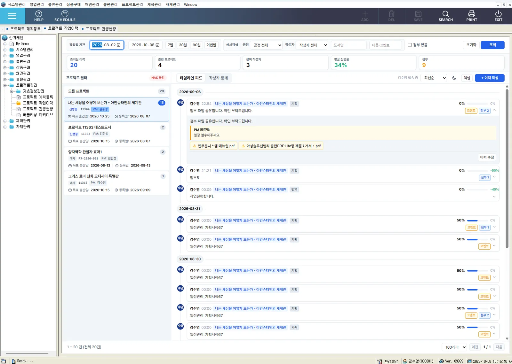Open the 최신순 sort dropdown
This screenshot has height=364, width=512.
coord(434,78)
